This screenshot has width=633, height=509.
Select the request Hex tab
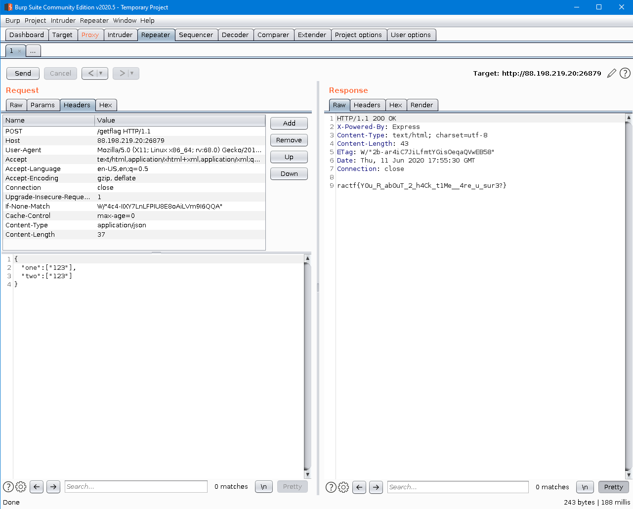(106, 105)
